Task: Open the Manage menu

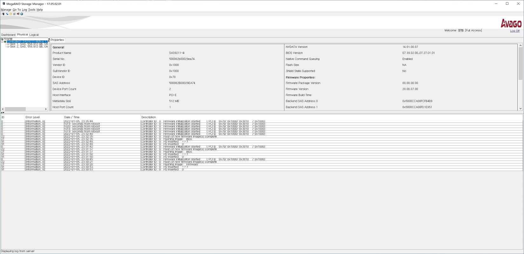Action: click(6, 10)
